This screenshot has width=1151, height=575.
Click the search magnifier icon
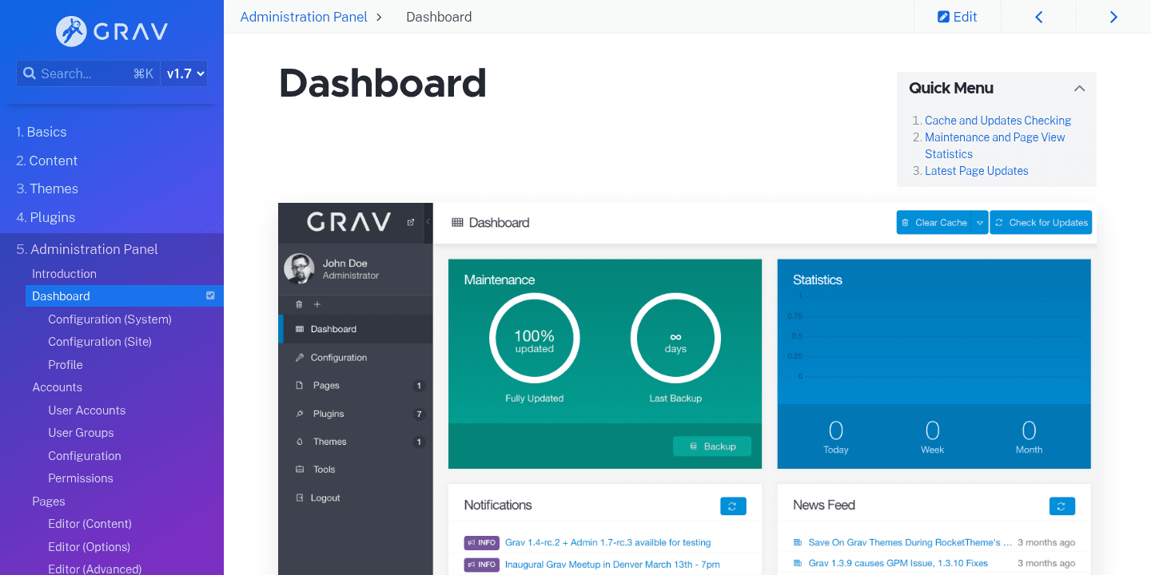30,73
